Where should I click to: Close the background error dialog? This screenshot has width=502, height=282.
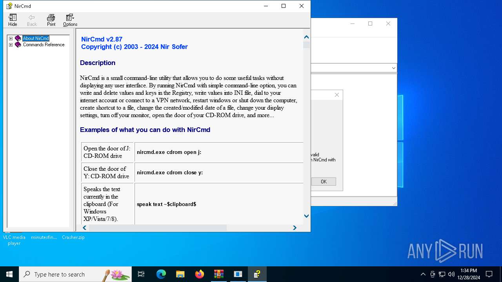pyautogui.click(x=336, y=95)
